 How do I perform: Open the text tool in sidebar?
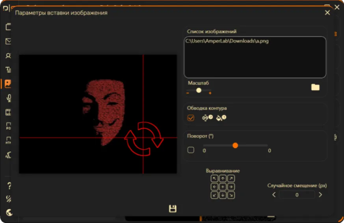tap(8, 69)
